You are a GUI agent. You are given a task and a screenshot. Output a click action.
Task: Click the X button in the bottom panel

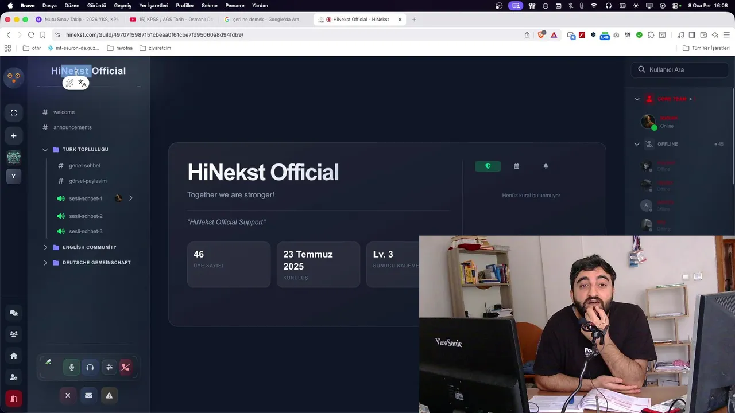(68, 395)
